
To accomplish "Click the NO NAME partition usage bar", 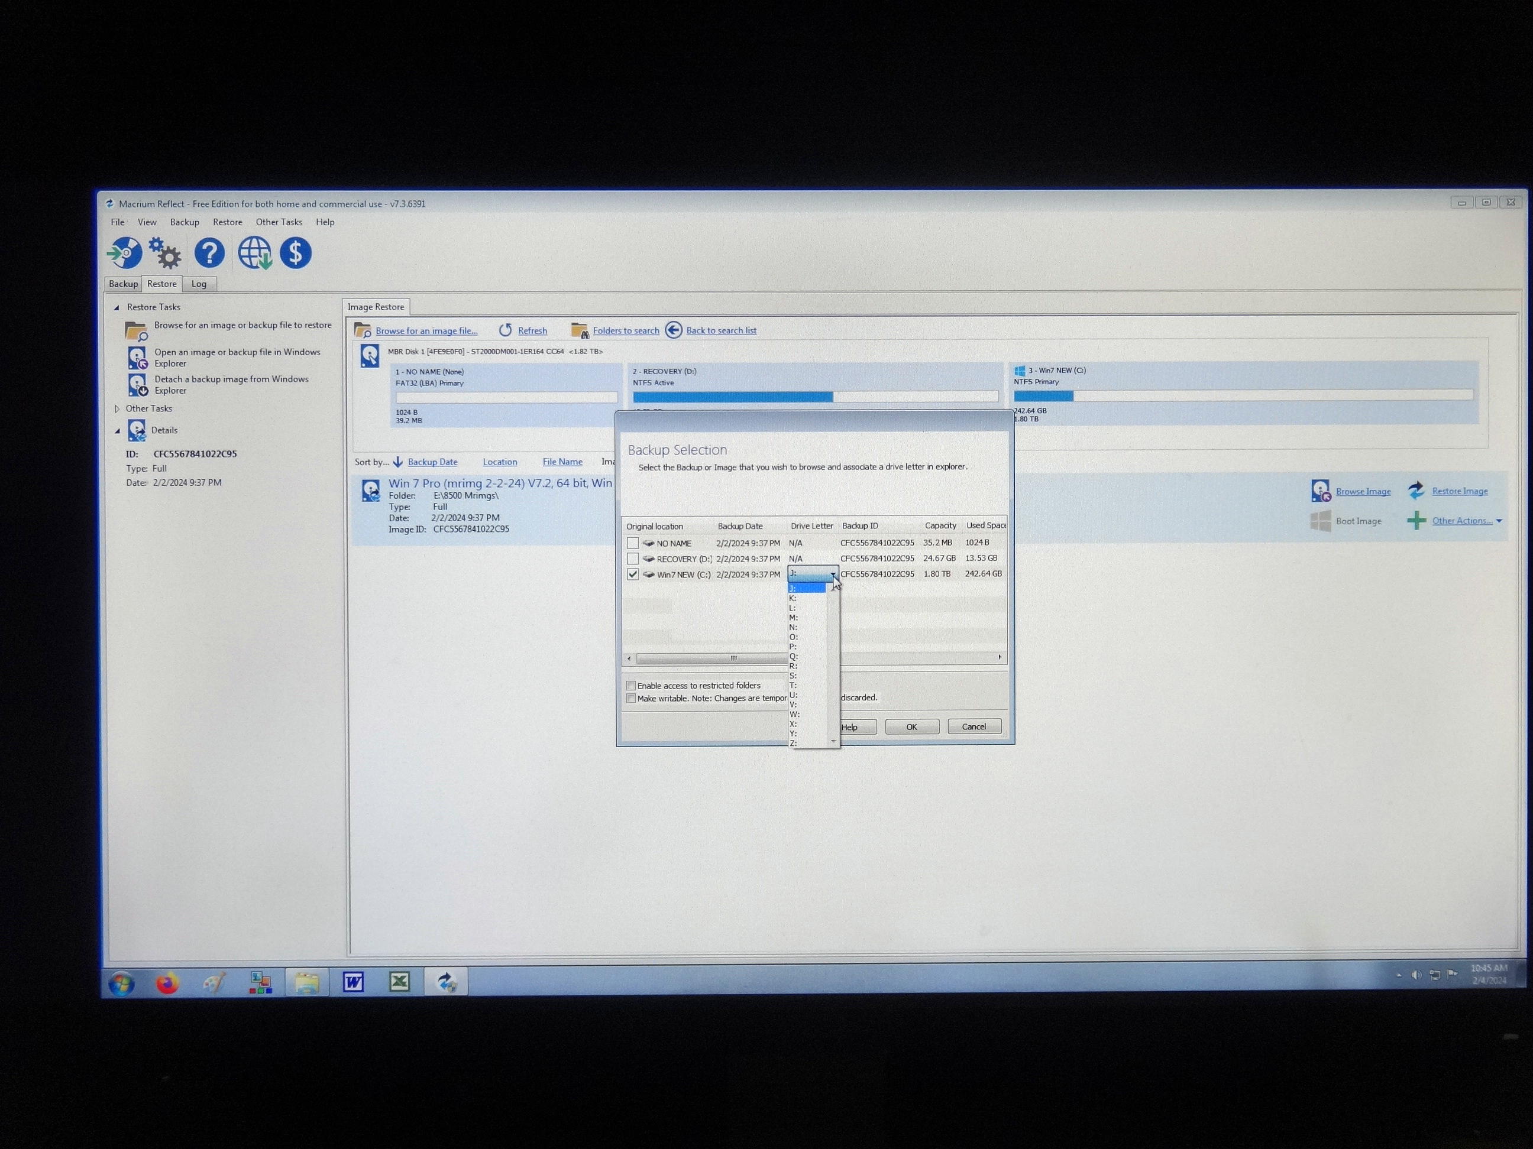I will [507, 398].
